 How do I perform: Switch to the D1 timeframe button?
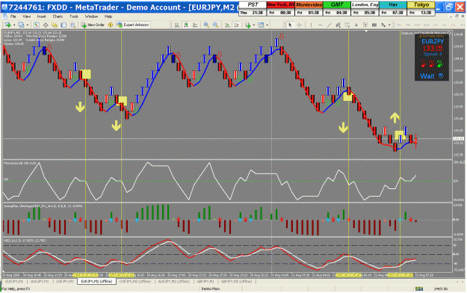click(x=453, y=25)
